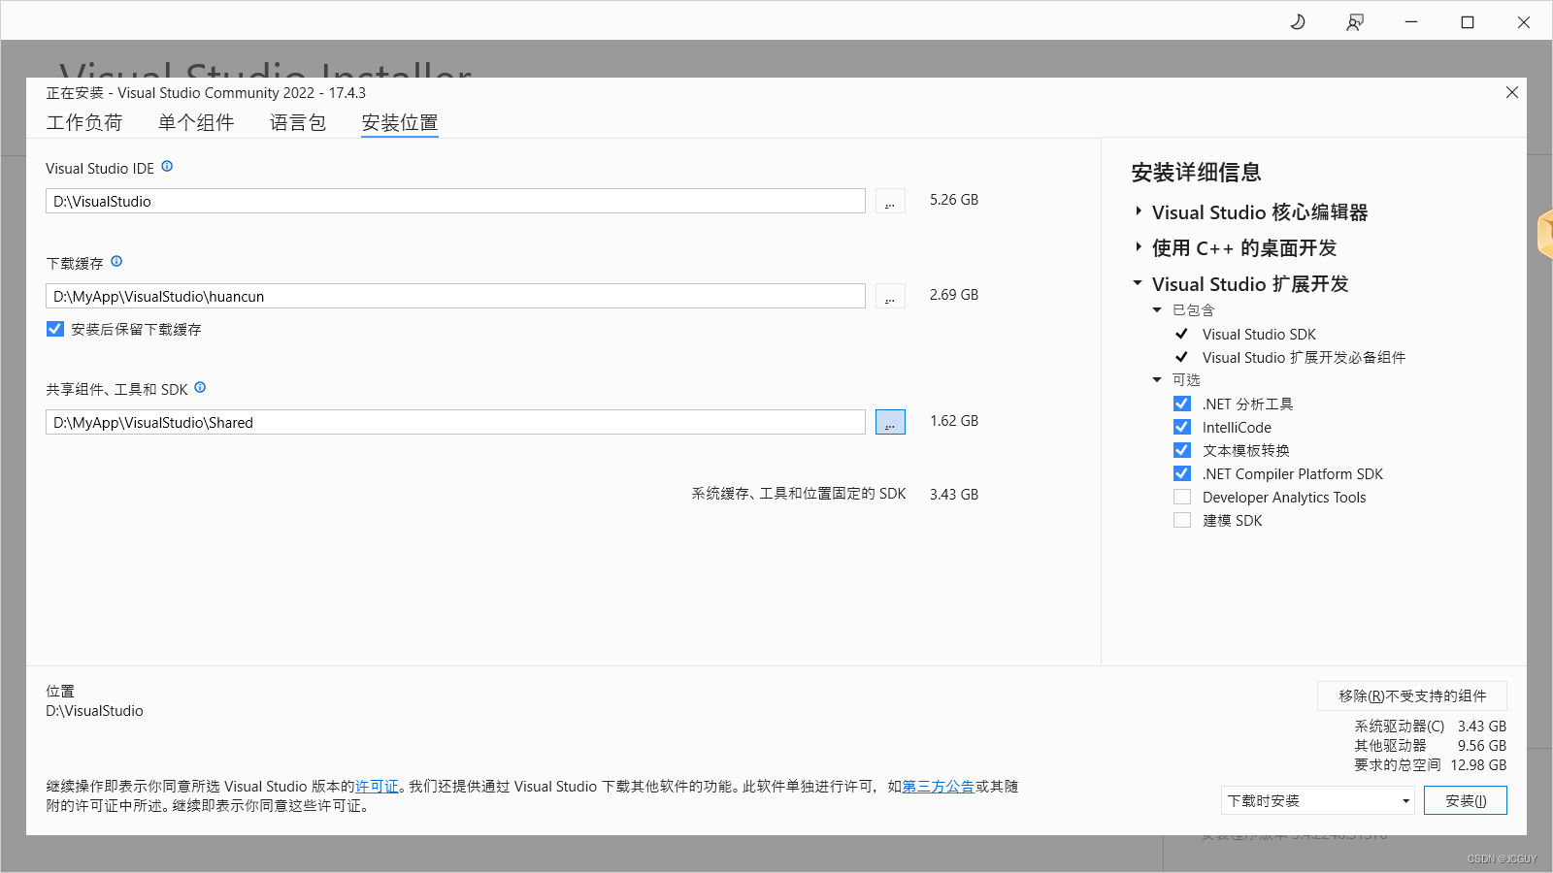Click the 安装 button
The height and width of the screenshot is (873, 1553).
(1466, 800)
